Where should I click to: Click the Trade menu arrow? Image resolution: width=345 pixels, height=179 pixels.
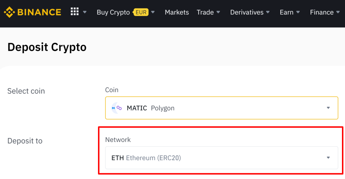pos(218,12)
